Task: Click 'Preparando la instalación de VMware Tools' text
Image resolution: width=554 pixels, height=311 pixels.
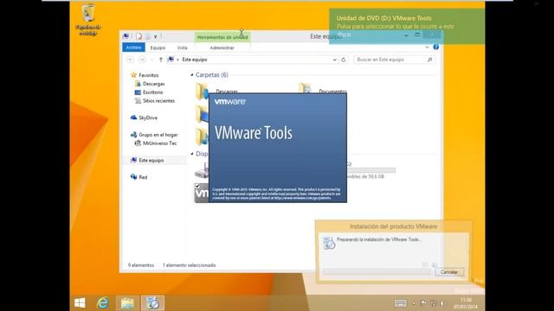Action: (x=379, y=239)
